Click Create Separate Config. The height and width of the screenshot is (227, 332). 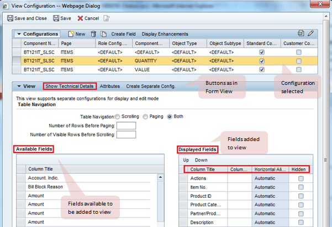click(x=151, y=87)
